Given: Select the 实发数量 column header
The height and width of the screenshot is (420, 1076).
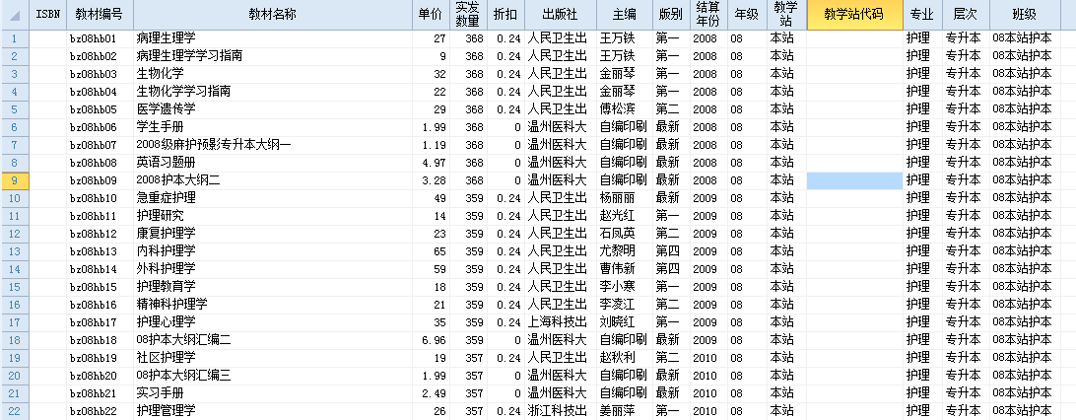Looking at the screenshot, I should tap(467, 15).
